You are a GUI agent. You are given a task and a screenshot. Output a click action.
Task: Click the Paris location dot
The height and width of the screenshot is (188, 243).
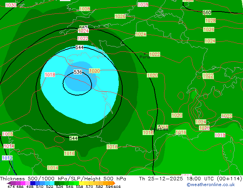coord(145,54)
